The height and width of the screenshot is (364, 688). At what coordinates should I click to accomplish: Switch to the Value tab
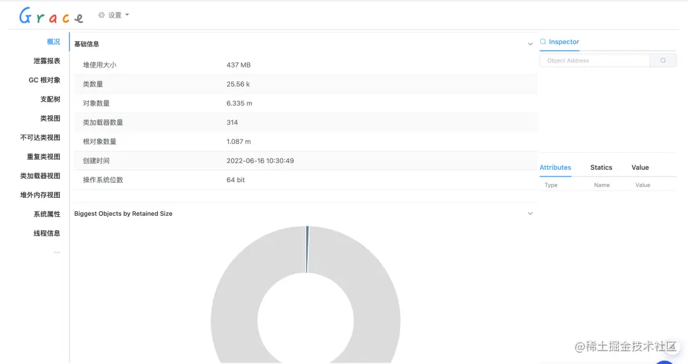click(x=640, y=167)
